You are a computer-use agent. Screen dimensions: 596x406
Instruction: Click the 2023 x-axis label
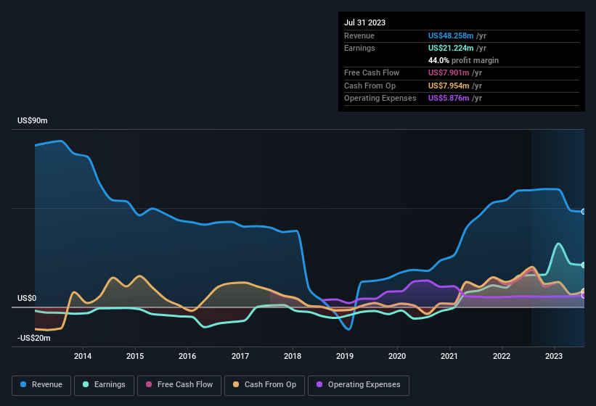click(554, 356)
